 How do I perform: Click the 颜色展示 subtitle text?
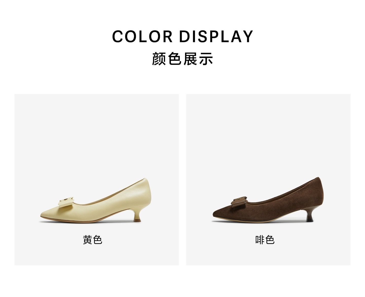click(182, 59)
